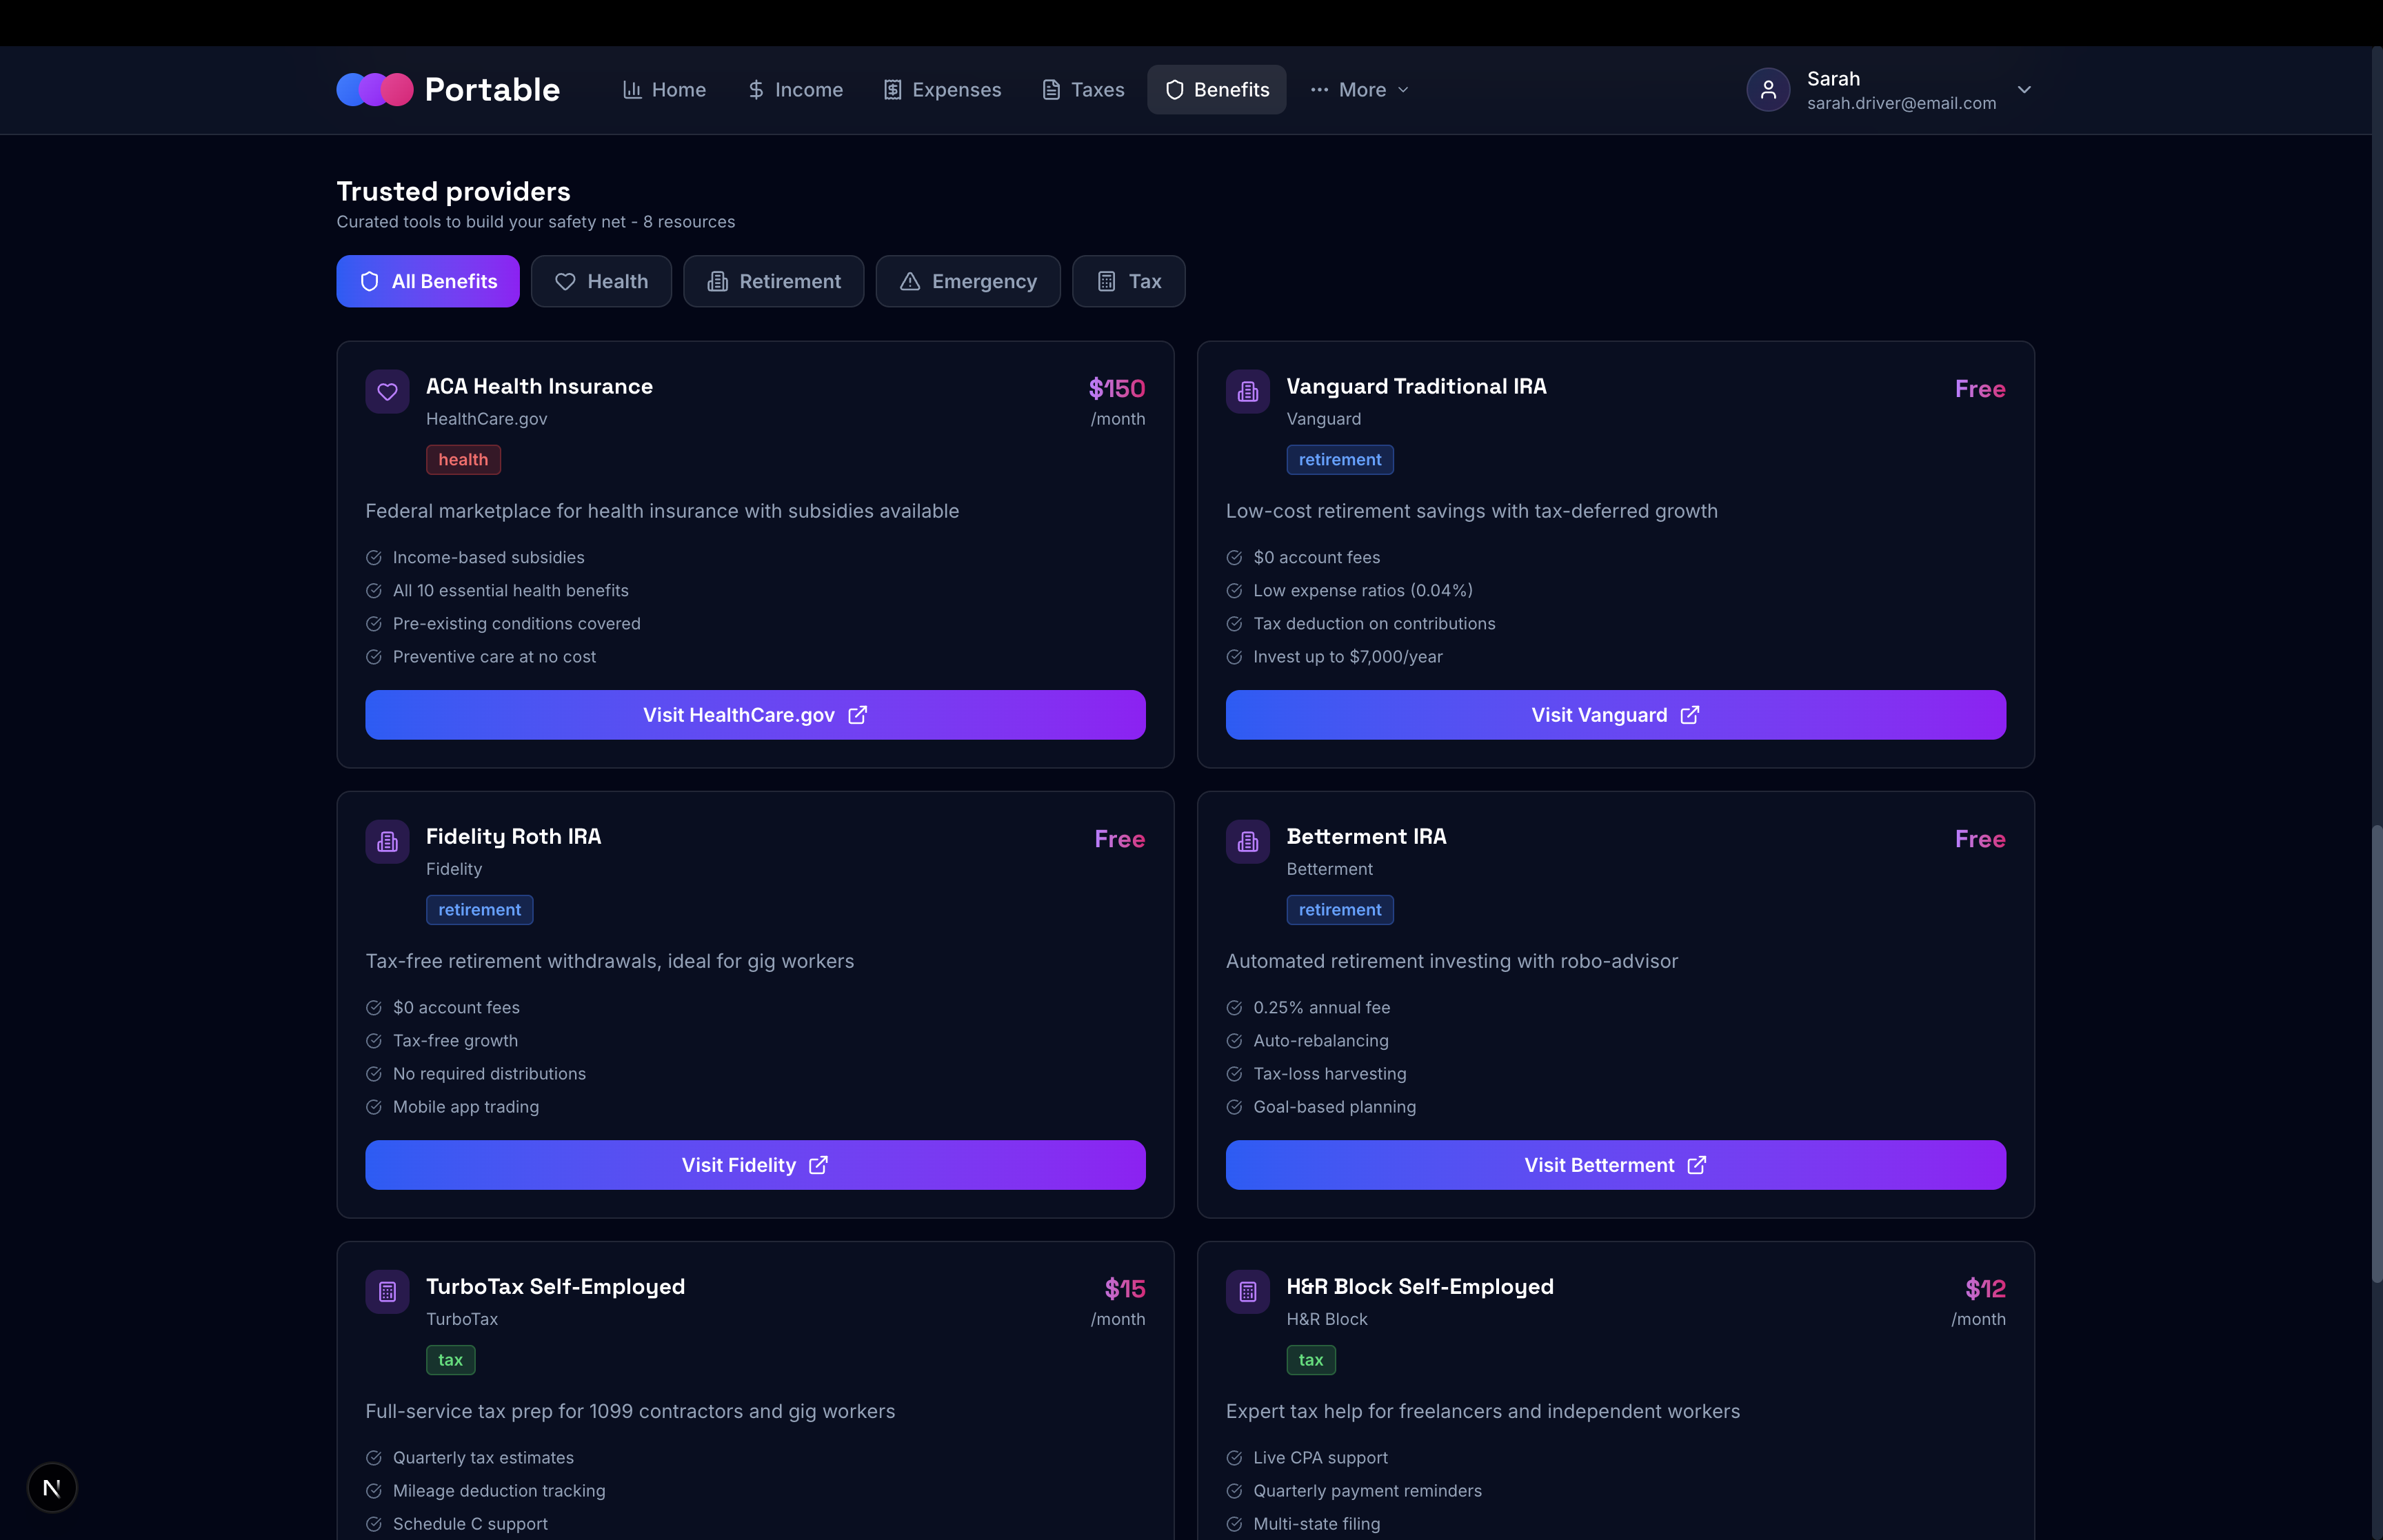
Task: Click the page vertical scrollbar thumb
Action: pyautogui.click(x=2376, y=1054)
